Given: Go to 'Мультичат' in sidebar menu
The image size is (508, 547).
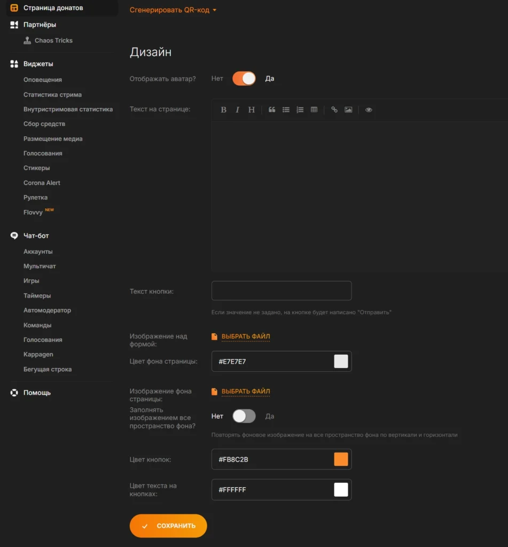Looking at the screenshot, I should pyautogui.click(x=40, y=266).
